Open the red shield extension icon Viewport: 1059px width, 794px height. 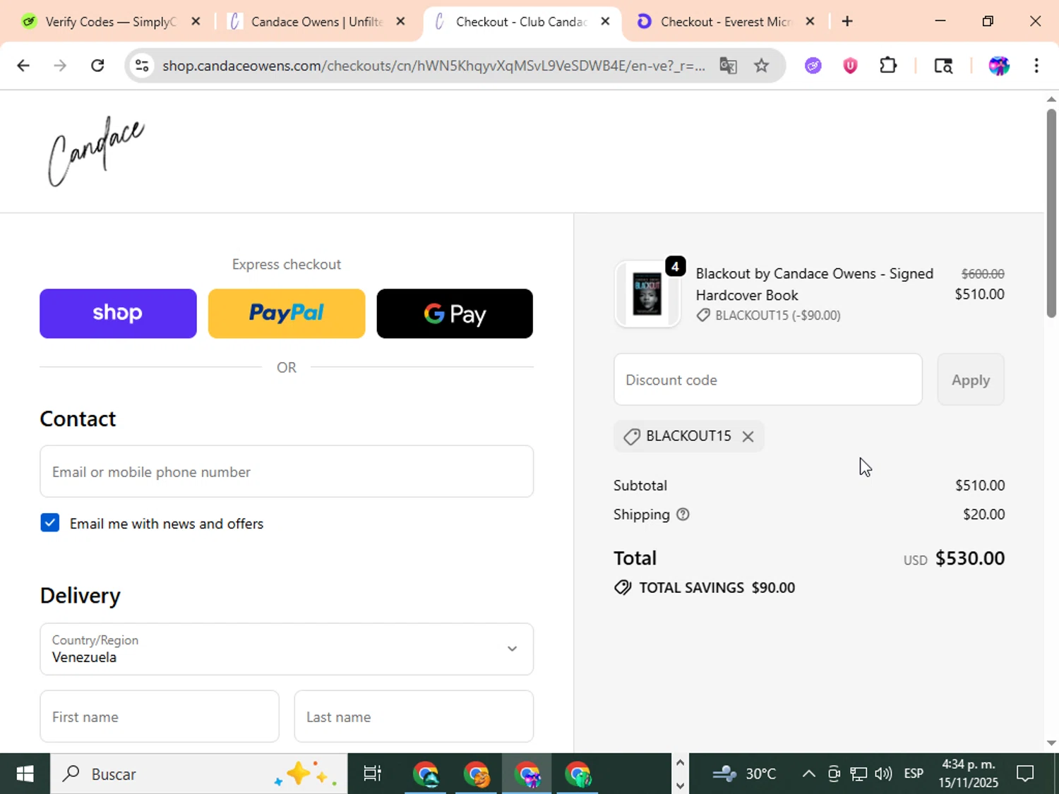(850, 66)
